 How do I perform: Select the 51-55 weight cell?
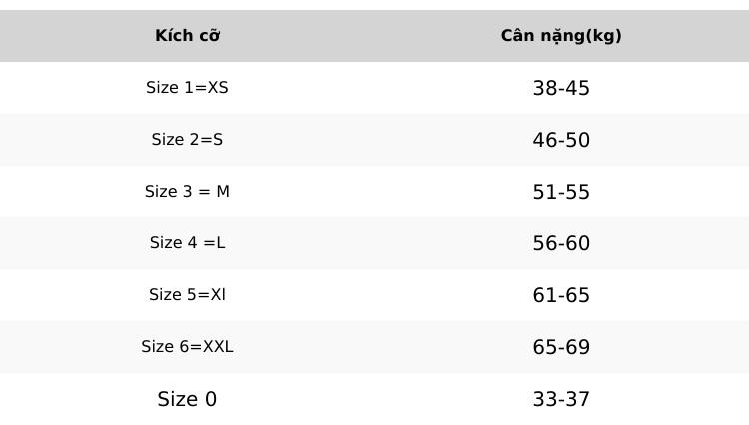[x=561, y=192]
